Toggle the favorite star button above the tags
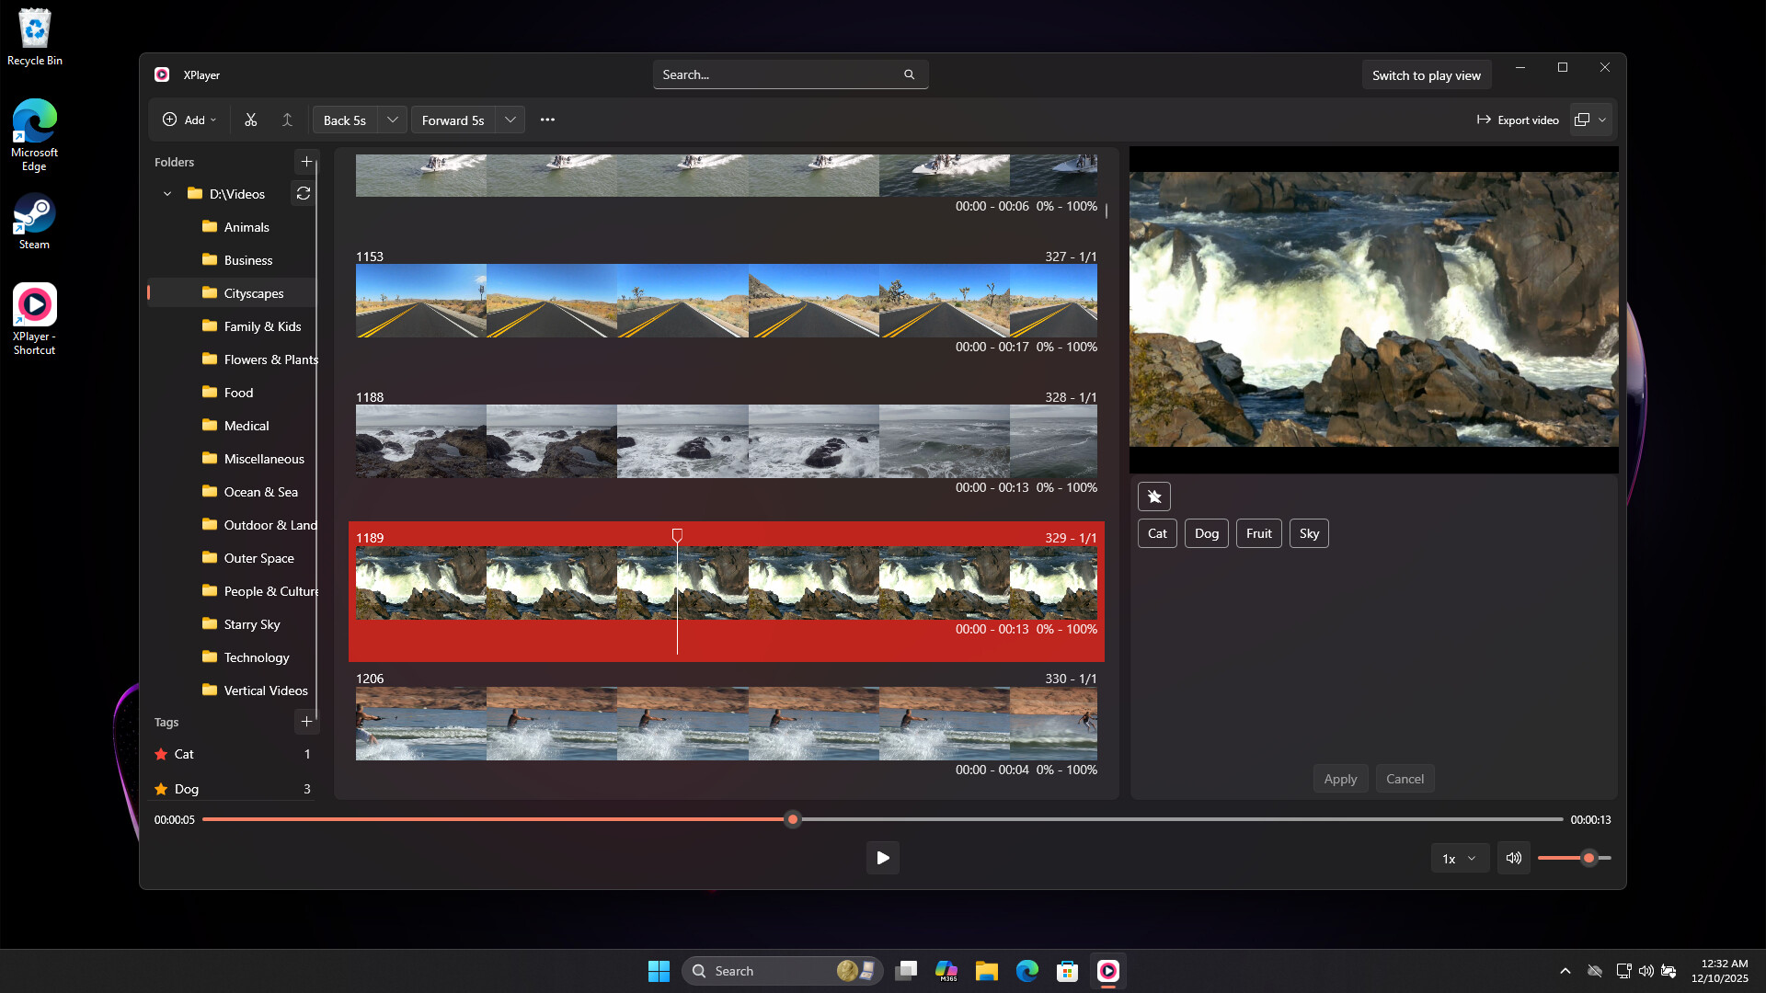The height and width of the screenshot is (993, 1766). (x=1154, y=496)
